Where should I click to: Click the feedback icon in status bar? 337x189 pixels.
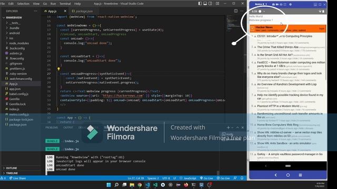[235, 178]
